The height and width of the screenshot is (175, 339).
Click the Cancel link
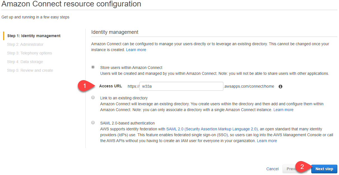tap(272, 169)
